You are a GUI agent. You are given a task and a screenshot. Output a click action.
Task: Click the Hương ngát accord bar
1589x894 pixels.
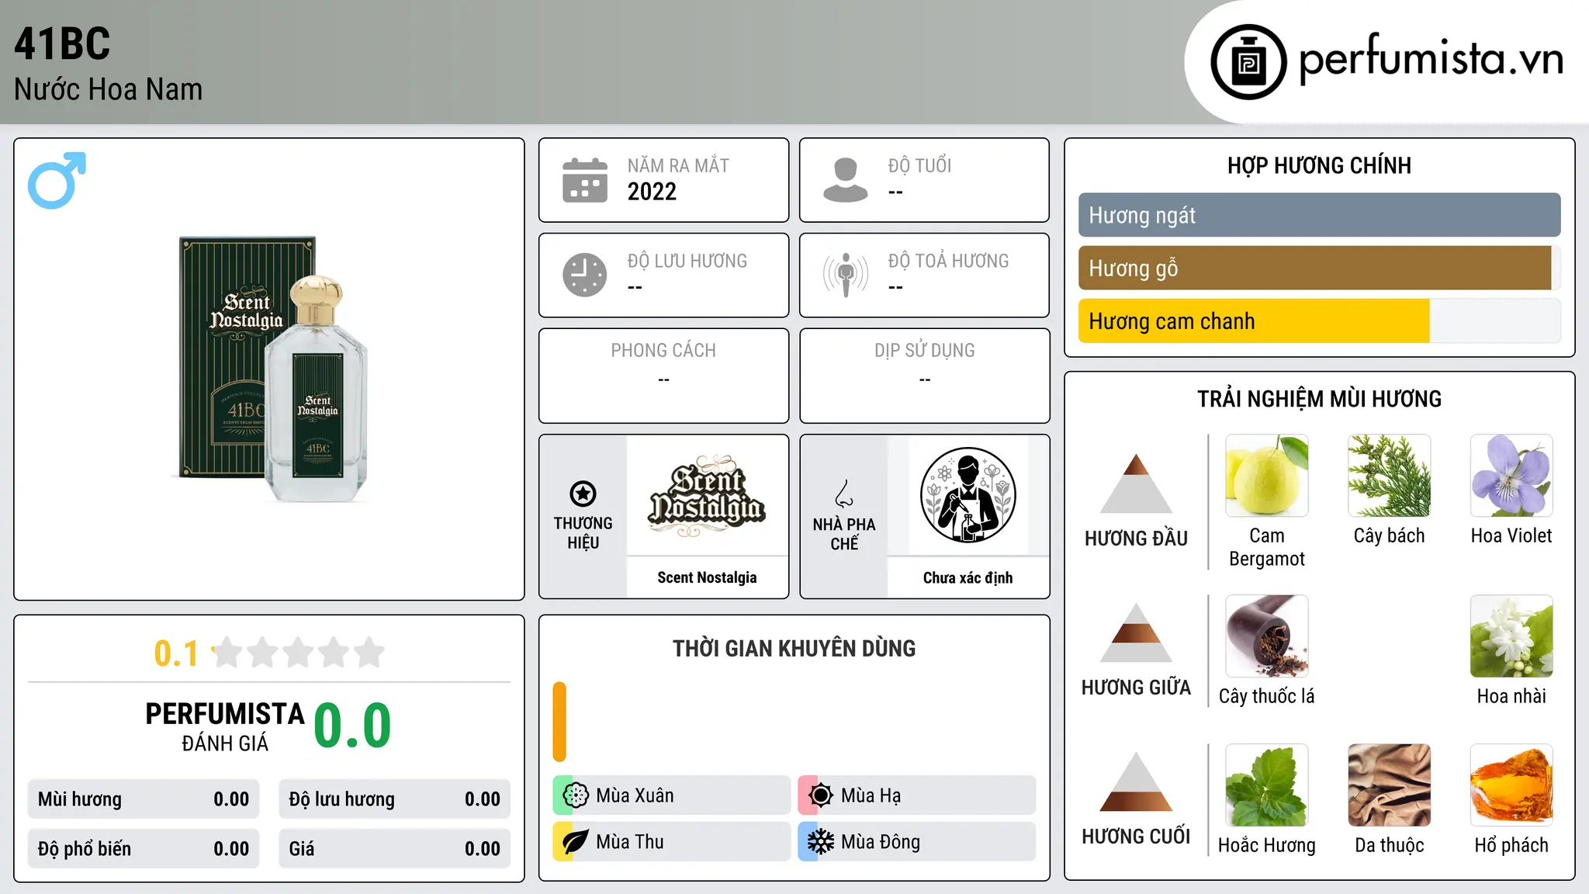point(1319,215)
